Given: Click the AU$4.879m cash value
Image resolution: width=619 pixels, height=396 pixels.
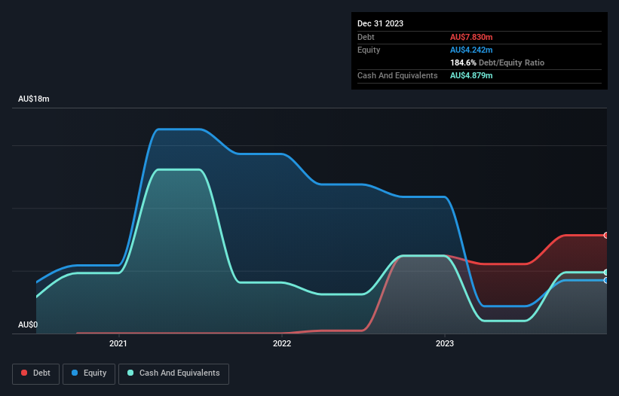Looking at the screenshot, I should click(471, 75).
